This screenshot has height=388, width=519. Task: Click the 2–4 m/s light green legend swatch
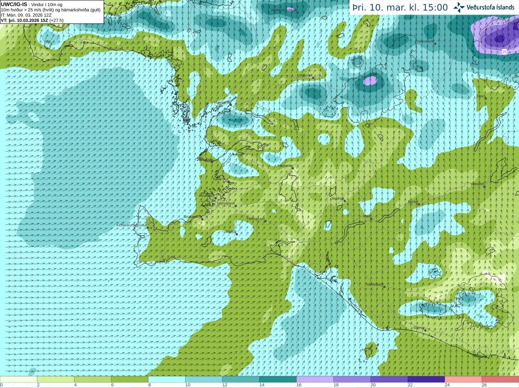click(56, 379)
